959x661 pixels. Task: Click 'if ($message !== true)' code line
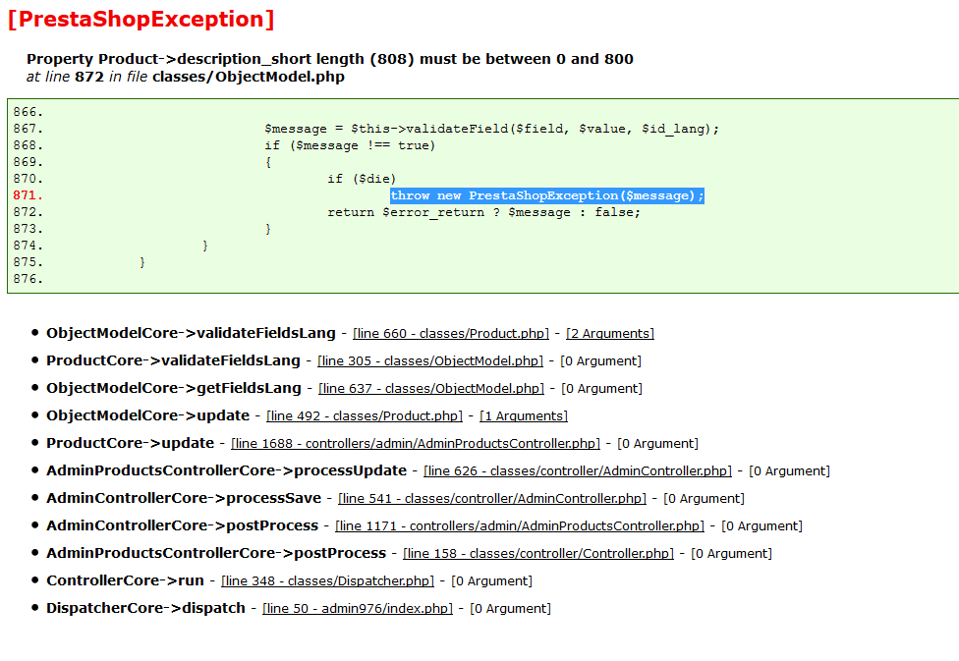(x=350, y=145)
